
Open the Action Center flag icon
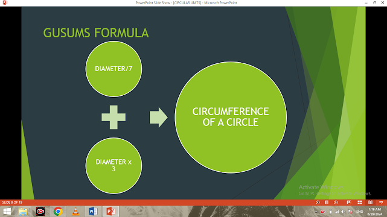(x=350, y=212)
